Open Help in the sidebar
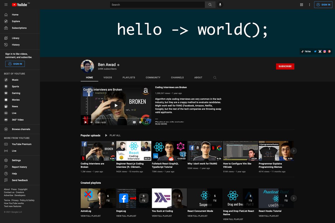The width and height of the screenshot is (335, 223). tap(20, 174)
